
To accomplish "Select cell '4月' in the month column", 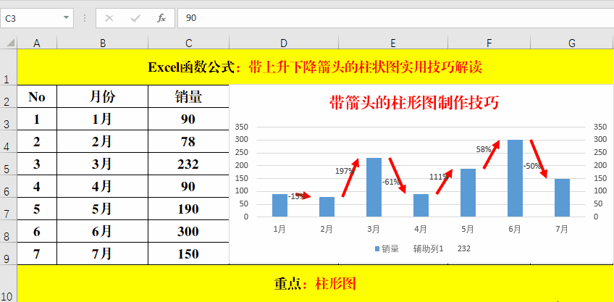I will [x=103, y=186].
